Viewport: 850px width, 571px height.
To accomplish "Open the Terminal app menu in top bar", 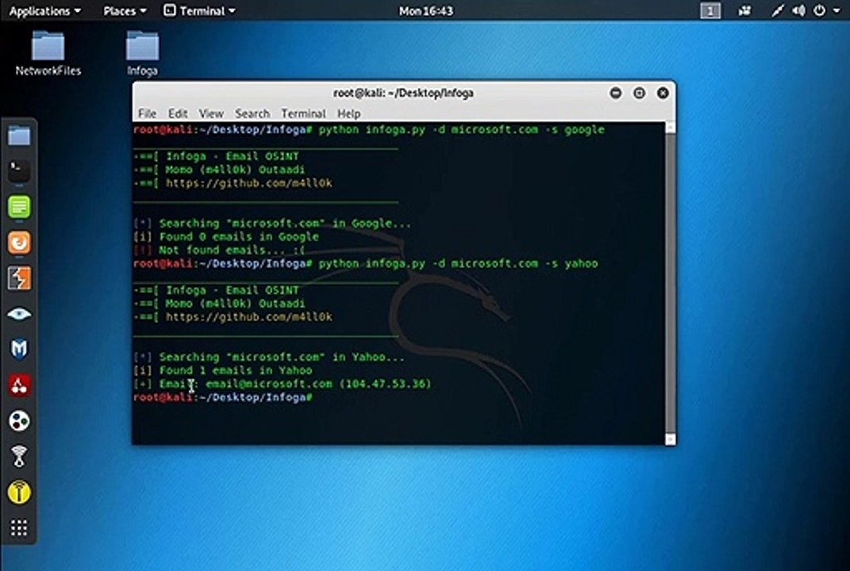I will click(199, 11).
